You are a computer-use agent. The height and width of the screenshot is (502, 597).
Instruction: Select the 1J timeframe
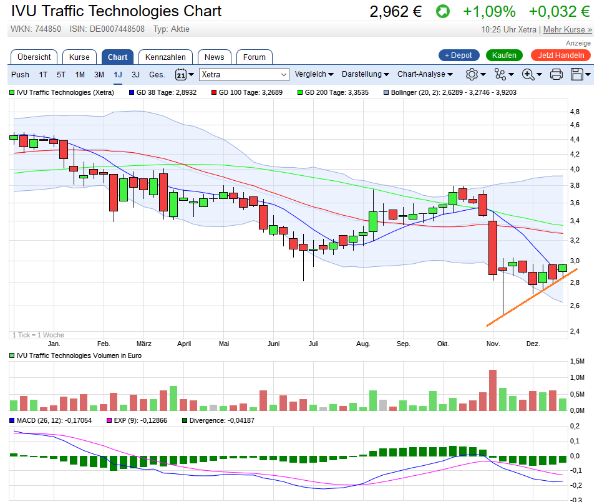point(118,75)
